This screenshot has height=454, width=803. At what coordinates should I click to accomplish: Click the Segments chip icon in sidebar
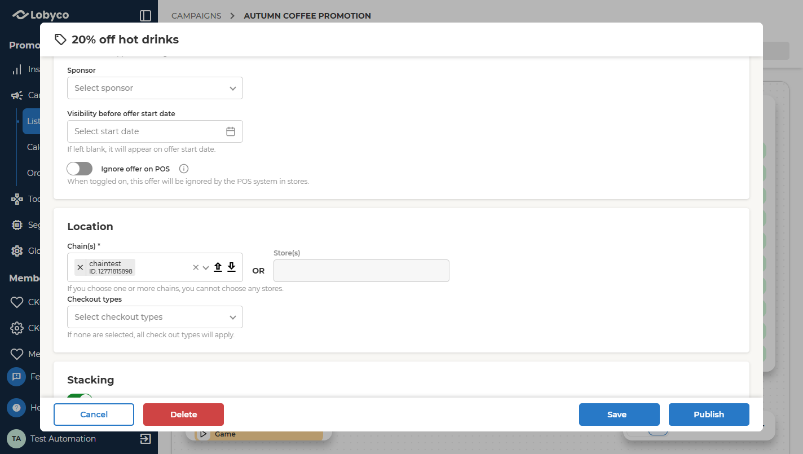[17, 225]
